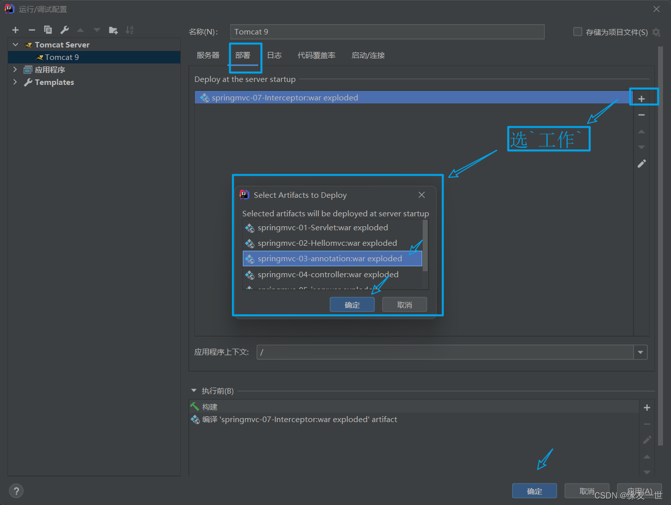Collapse the 执行前(B) section
This screenshot has width=671, height=505.
[x=194, y=391]
